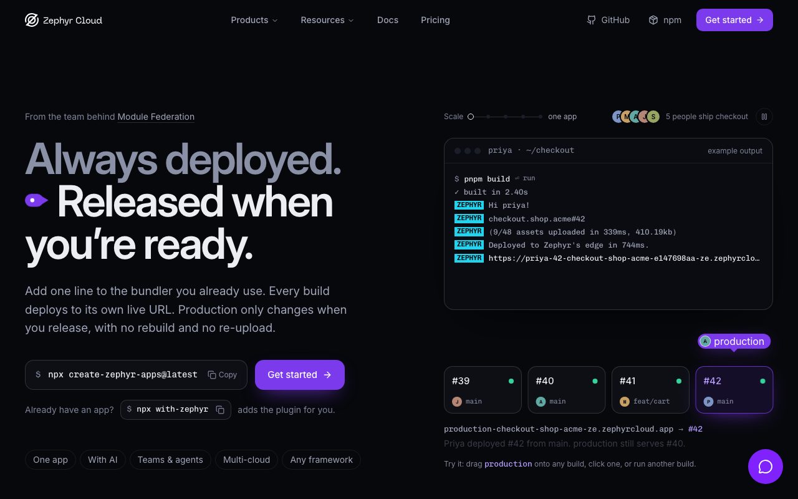Pause the demo animation
Viewport: 798px width, 499px height.
point(764,117)
